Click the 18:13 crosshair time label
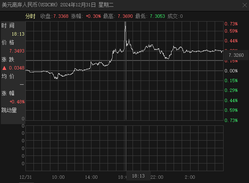The width and height of the screenshot is (249, 183). 138,176
